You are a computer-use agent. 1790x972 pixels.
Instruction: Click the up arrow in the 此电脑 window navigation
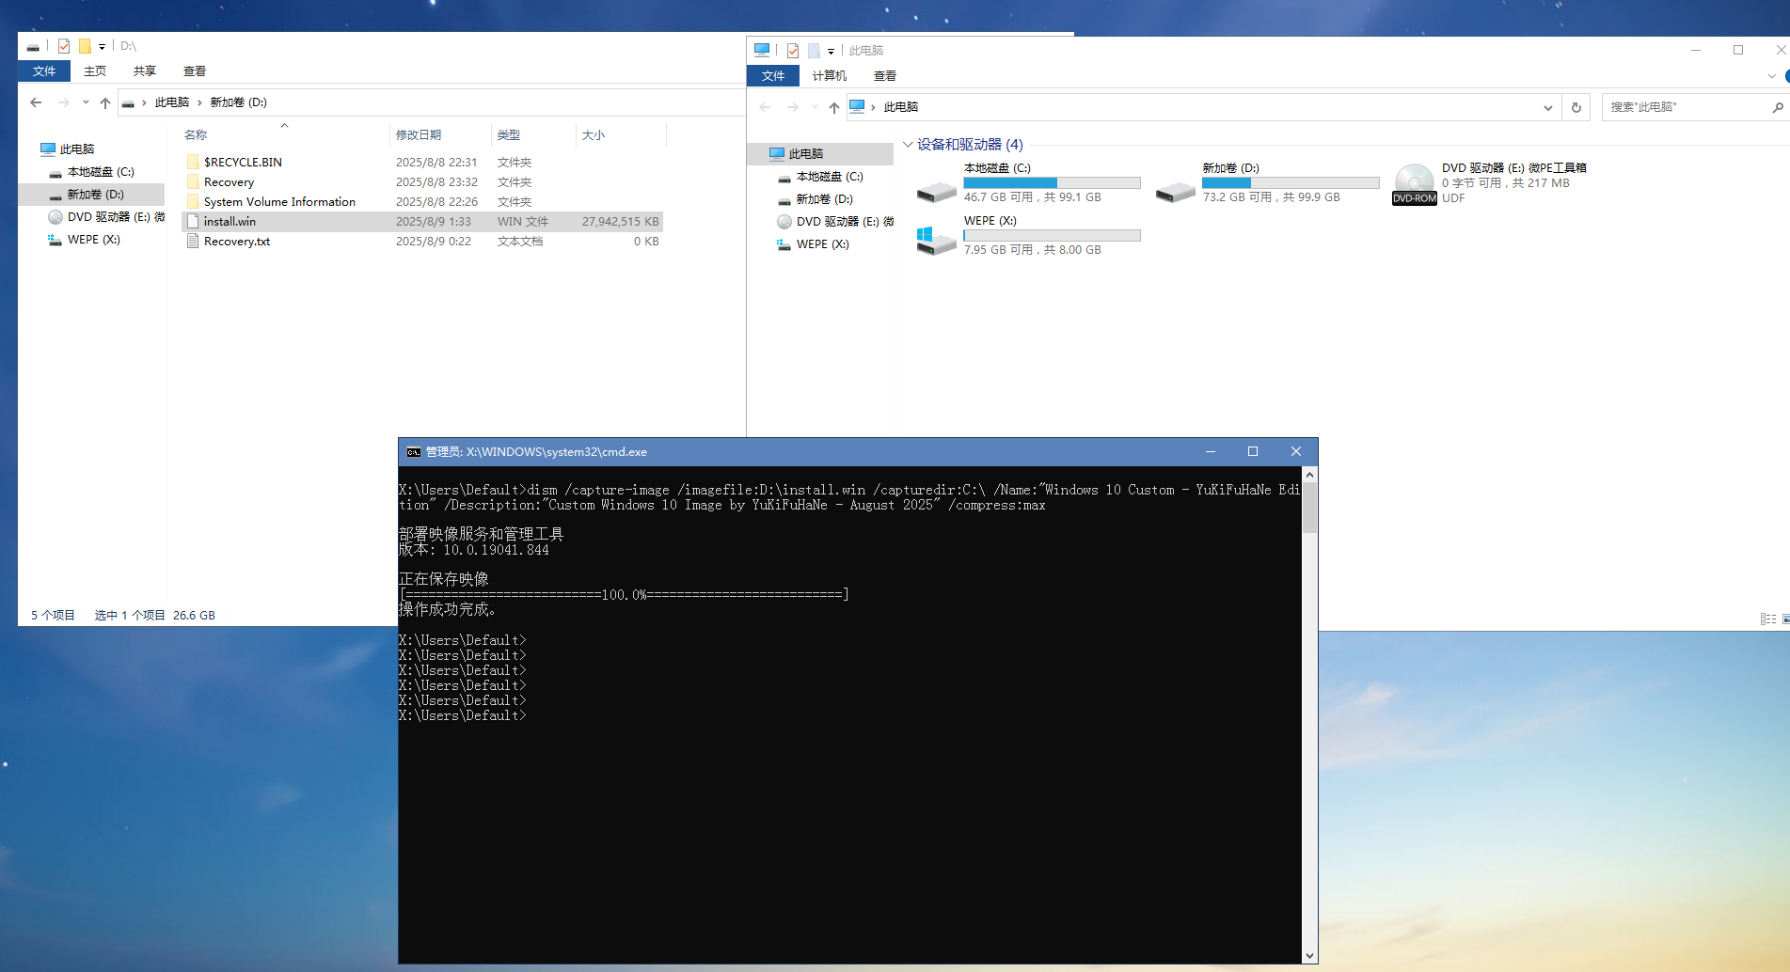coord(834,107)
